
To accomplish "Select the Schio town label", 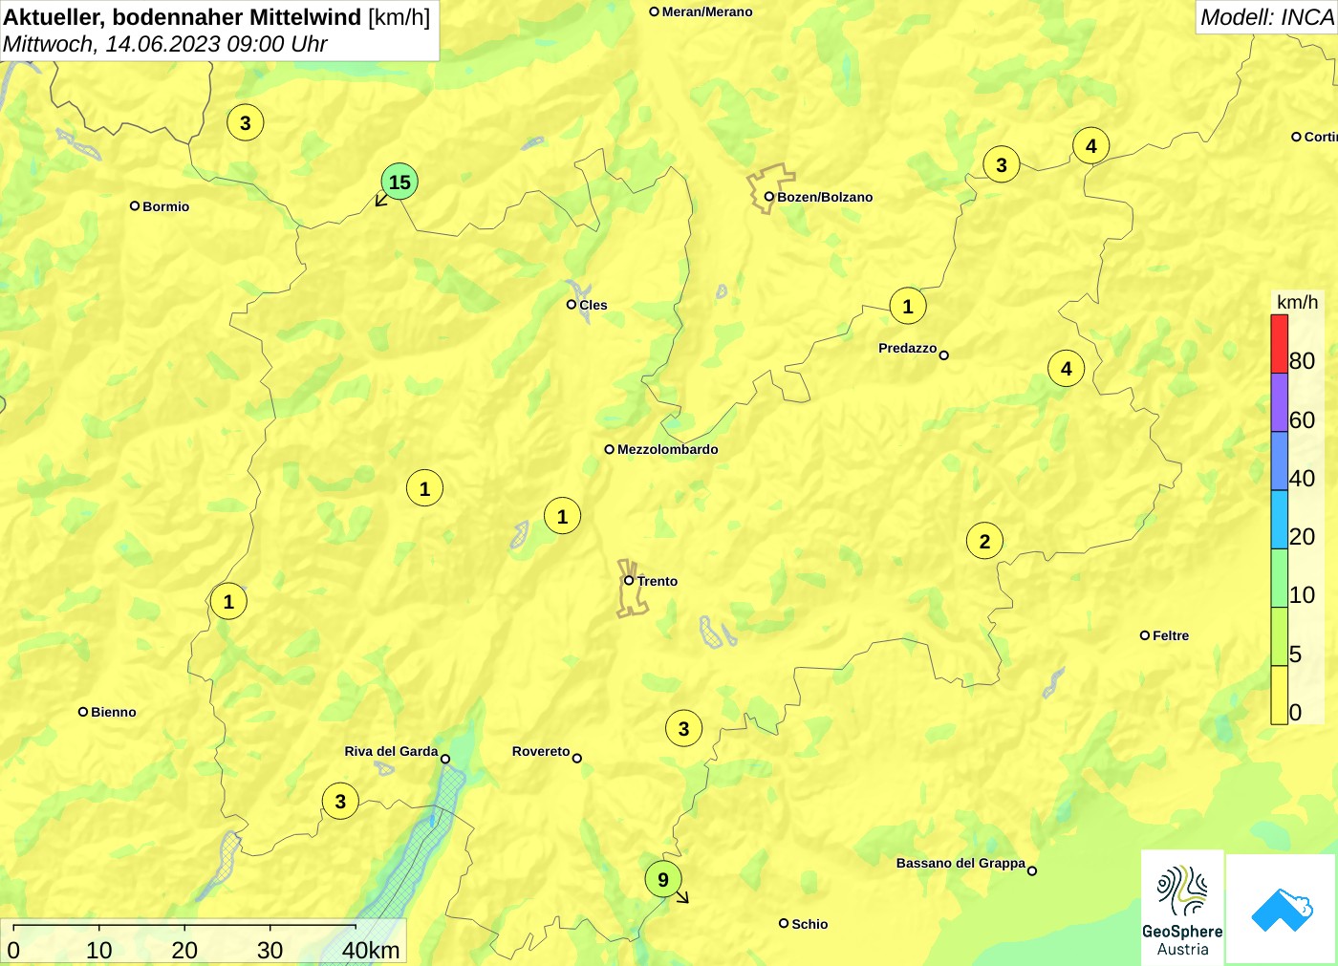I will (809, 924).
